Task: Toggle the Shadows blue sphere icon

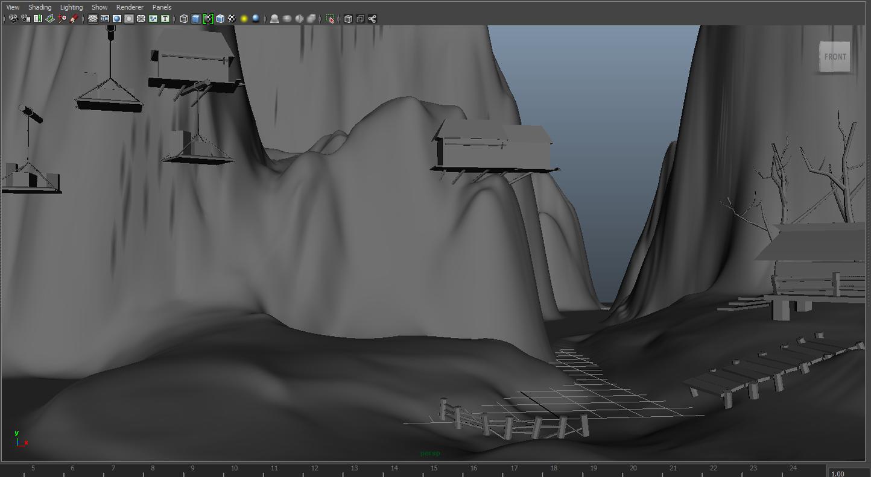Action: click(256, 19)
